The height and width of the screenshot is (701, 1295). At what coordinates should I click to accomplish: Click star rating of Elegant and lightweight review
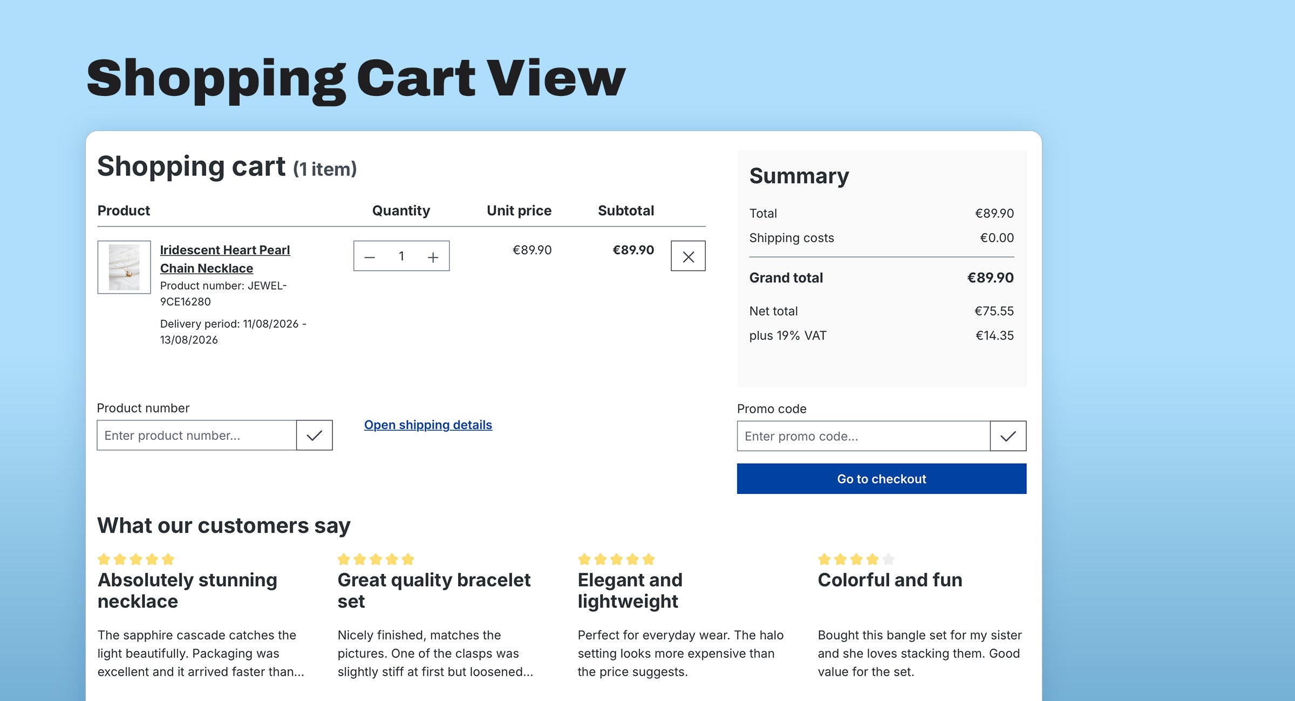[x=616, y=559]
